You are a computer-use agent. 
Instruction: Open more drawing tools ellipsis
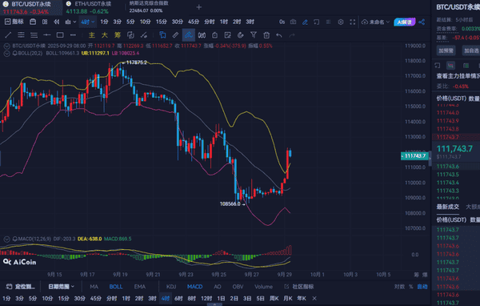click(73, 35)
